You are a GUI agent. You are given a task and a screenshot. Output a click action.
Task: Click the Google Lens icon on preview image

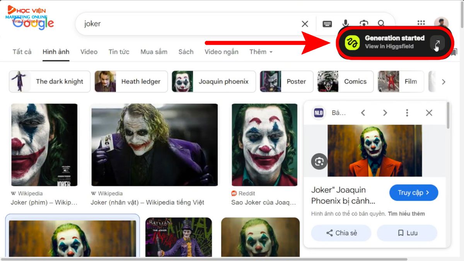[x=319, y=162]
